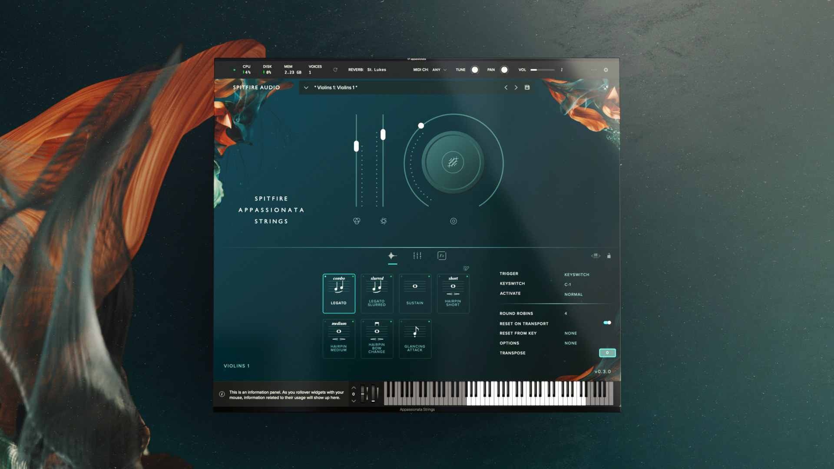Viewport: 834px width, 469px height.
Task: Toggle the green load dot on Glancing Attack
Action: pos(429,322)
